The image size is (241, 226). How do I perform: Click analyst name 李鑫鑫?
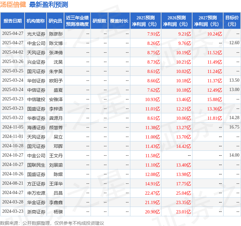56,202
